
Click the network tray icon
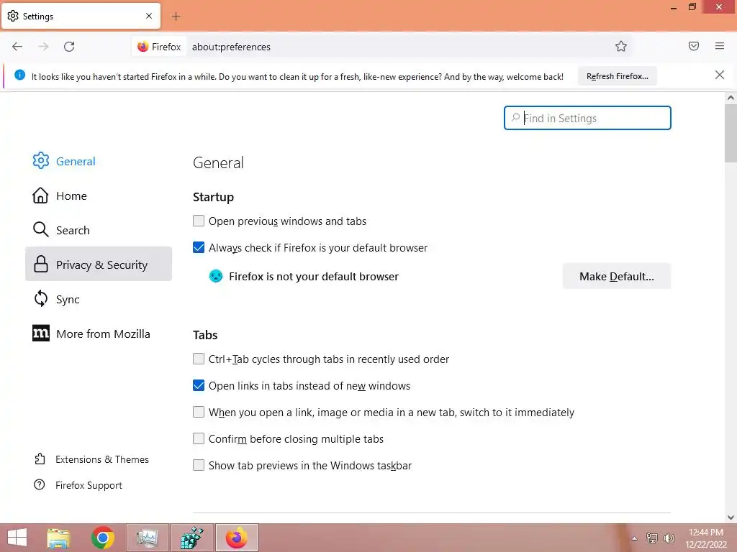click(651, 538)
